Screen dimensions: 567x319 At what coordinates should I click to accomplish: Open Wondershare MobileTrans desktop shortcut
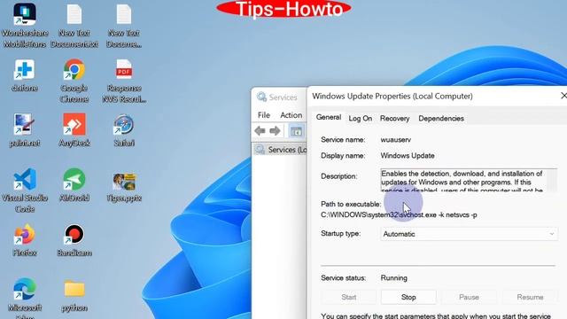pos(25,26)
